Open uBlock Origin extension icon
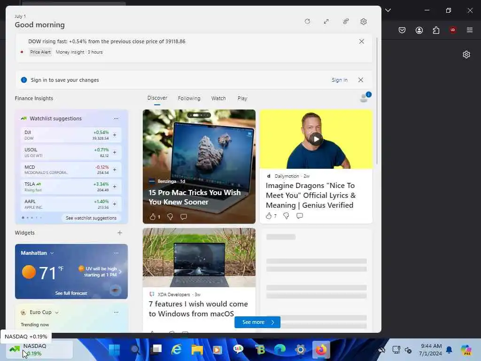The image size is (481, 361). pyautogui.click(x=452, y=30)
